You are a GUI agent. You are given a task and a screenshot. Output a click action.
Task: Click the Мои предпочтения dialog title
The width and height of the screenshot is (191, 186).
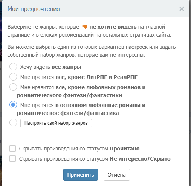[x=34, y=9]
